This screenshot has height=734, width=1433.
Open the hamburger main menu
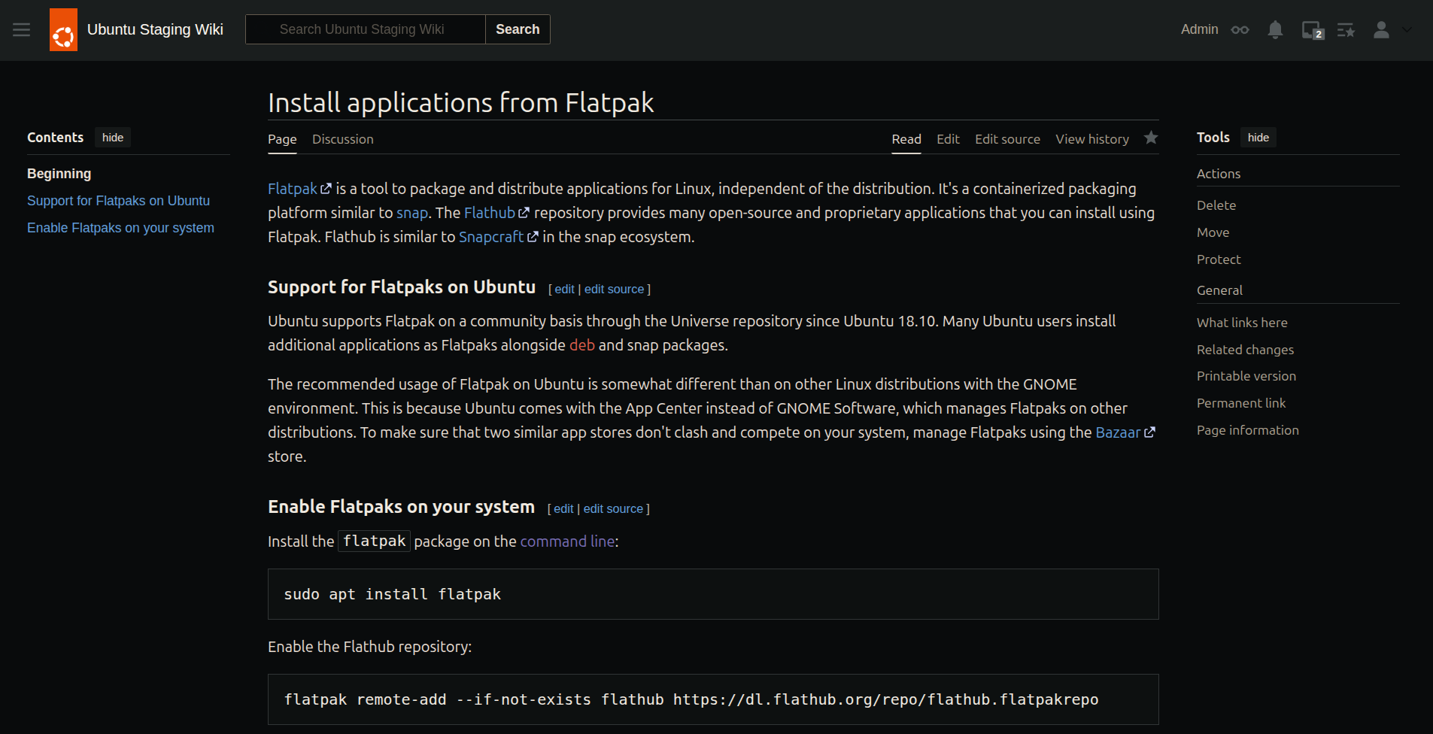22,29
